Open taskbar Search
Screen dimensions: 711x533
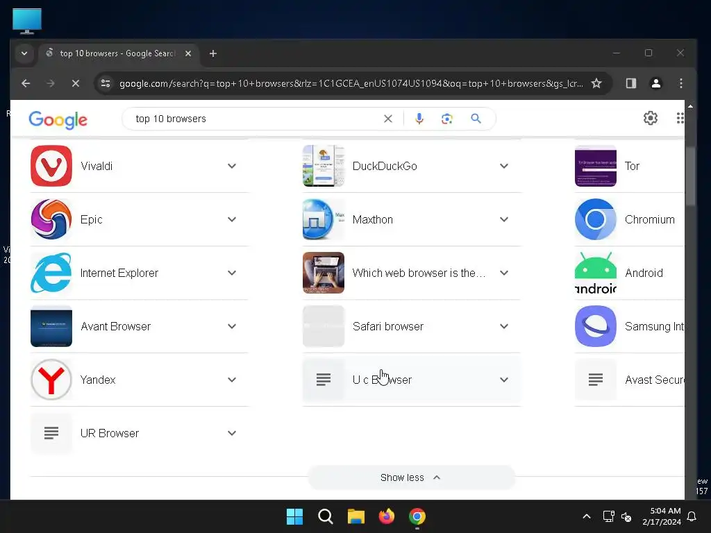tap(326, 516)
